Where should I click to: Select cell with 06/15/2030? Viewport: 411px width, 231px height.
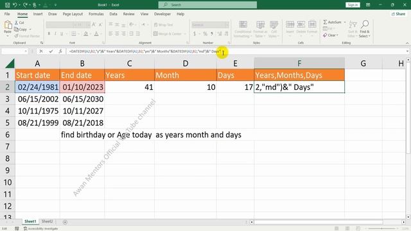[x=82, y=99]
